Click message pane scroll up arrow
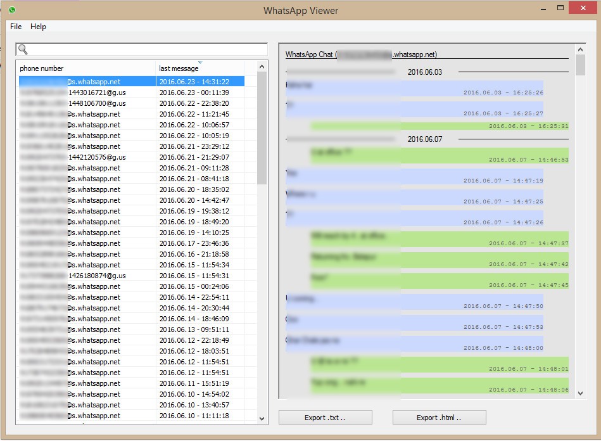The width and height of the screenshot is (601, 441). pyautogui.click(x=580, y=49)
